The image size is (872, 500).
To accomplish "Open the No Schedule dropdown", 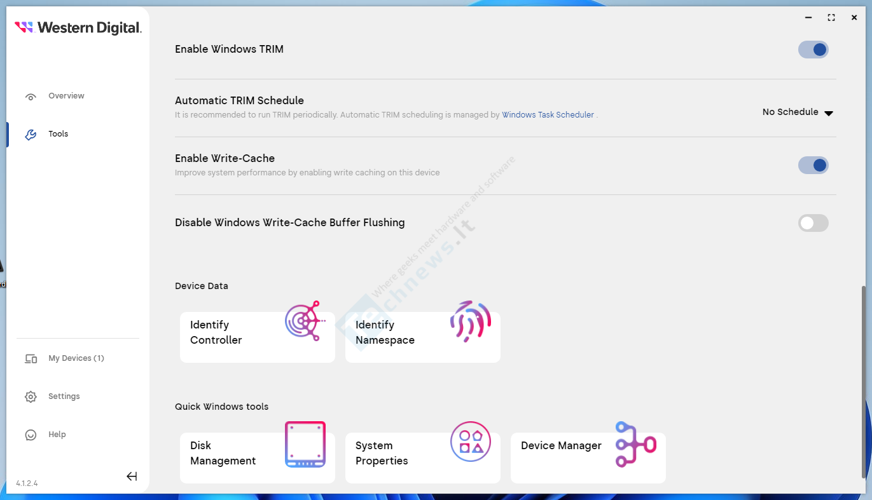I will pos(798,112).
